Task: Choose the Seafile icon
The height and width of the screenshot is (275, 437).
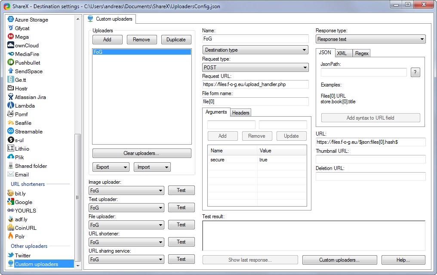Action: tap(11, 123)
